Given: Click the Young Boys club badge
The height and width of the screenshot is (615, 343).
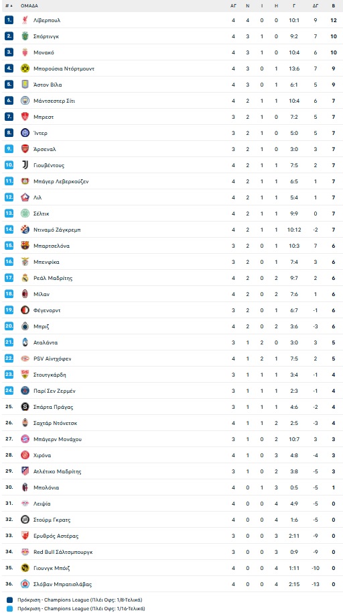Looking at the screenshot, I should point(25,567).
